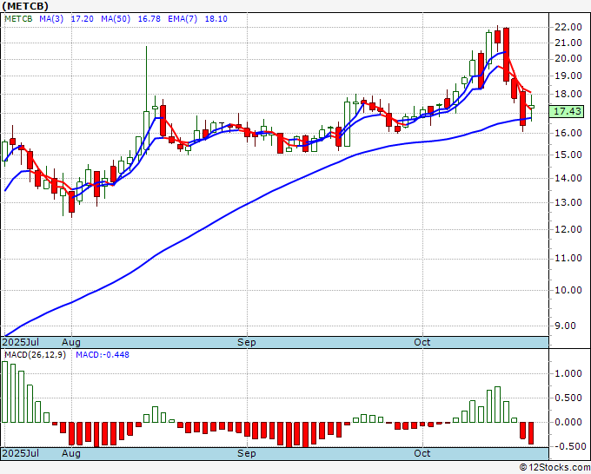This screenshot has width=591, height=474.
Task: Click the 16.00 price axis label
Action: pyautogui.click(x=568, y=133)
